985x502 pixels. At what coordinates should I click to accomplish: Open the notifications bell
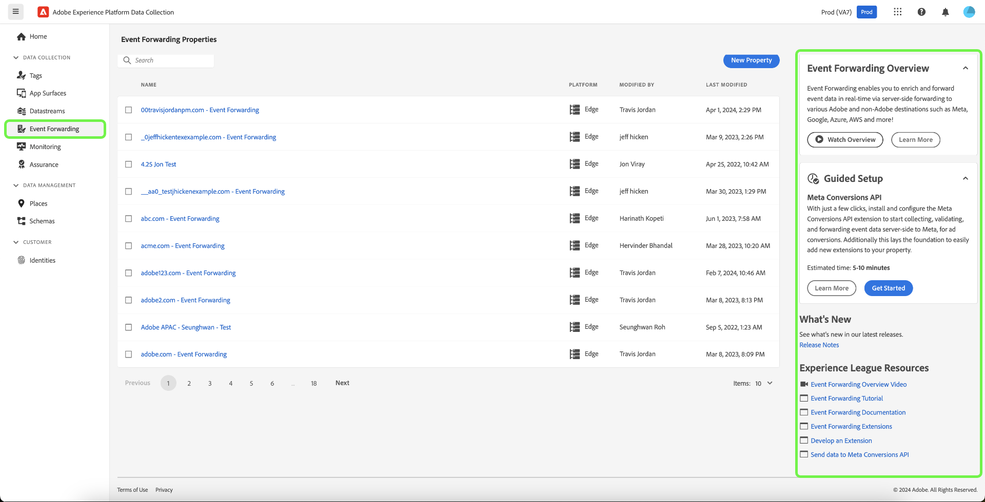coord(945,12)
